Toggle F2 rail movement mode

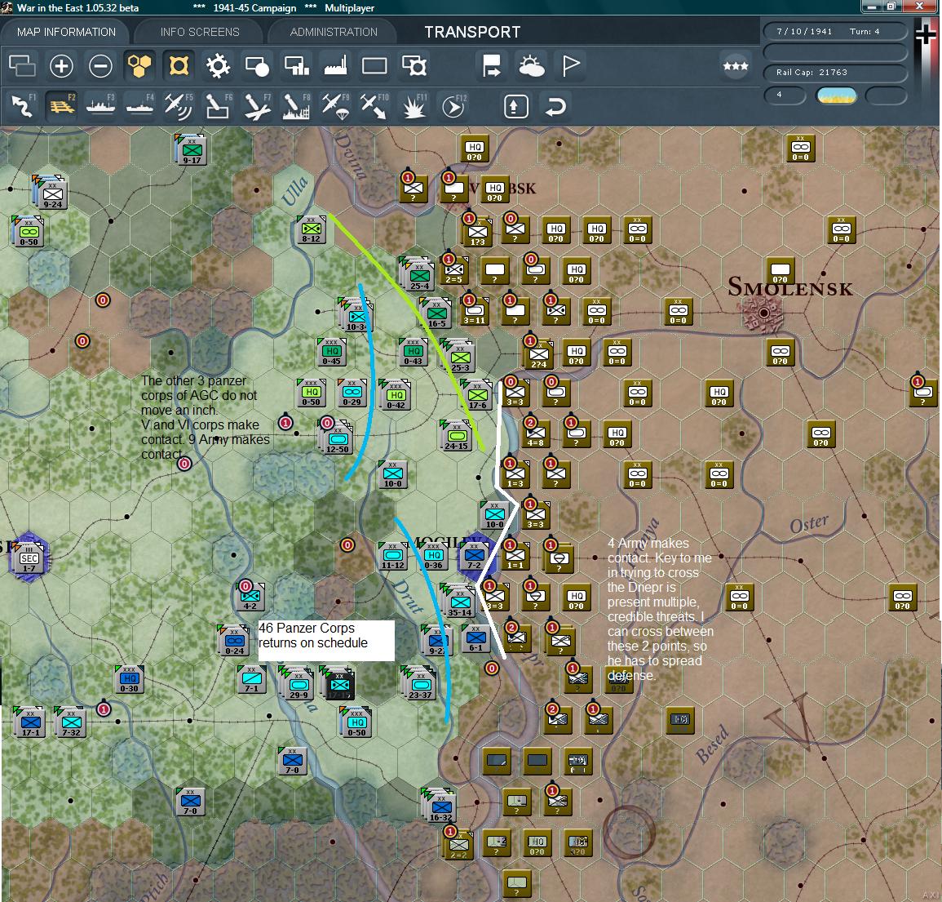coord(62,106)
